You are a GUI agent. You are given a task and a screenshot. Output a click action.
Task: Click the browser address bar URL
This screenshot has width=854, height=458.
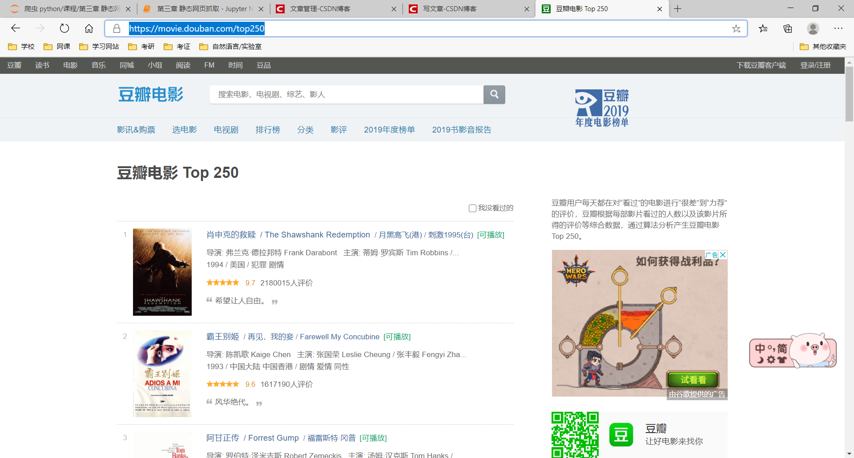pyautogui.click(x=197, y=28)
